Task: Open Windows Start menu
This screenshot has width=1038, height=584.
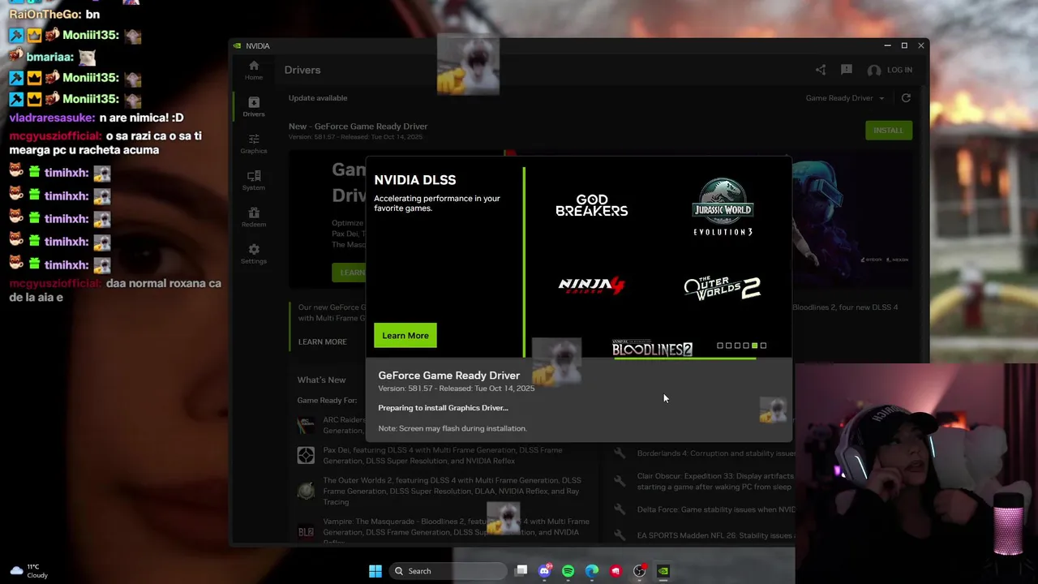Action: click(x=375, y=571)
